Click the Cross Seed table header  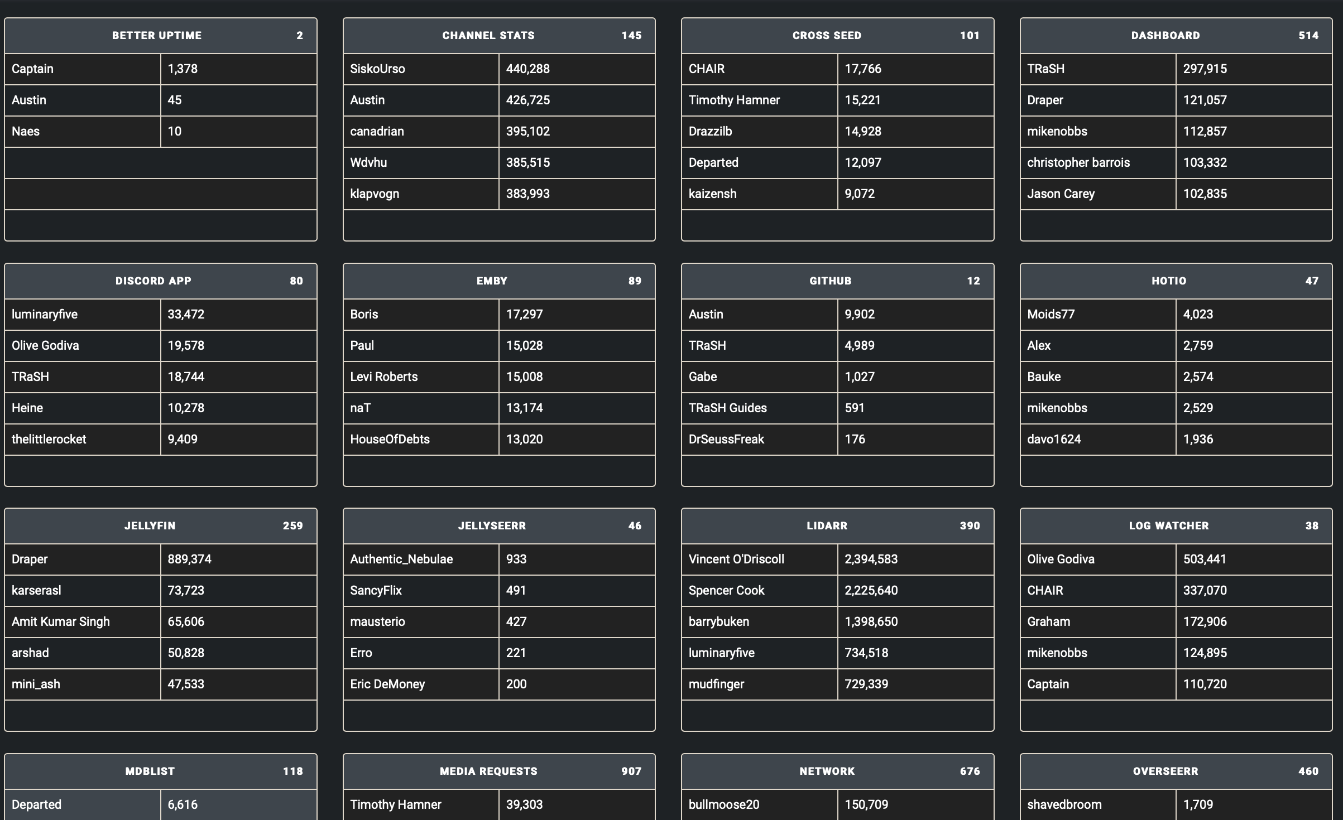(x=827, y=35)
